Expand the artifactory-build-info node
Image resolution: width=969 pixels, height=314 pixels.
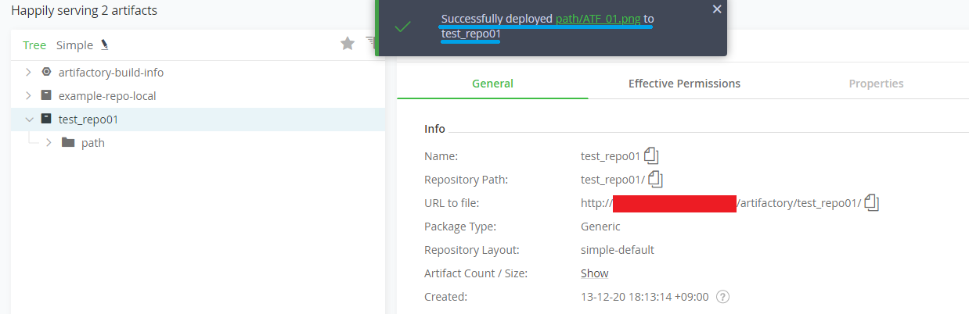coord(28,72)
